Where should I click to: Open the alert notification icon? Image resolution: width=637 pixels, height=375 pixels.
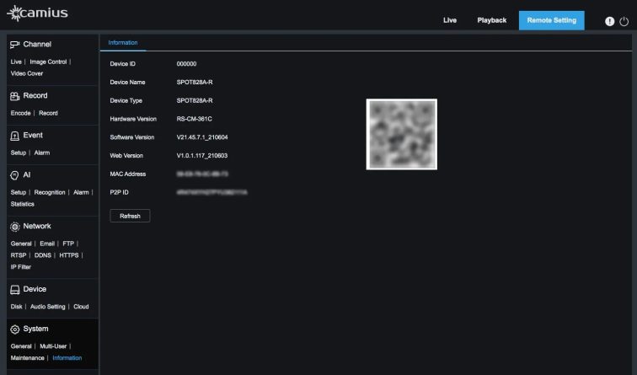[610, 21]
